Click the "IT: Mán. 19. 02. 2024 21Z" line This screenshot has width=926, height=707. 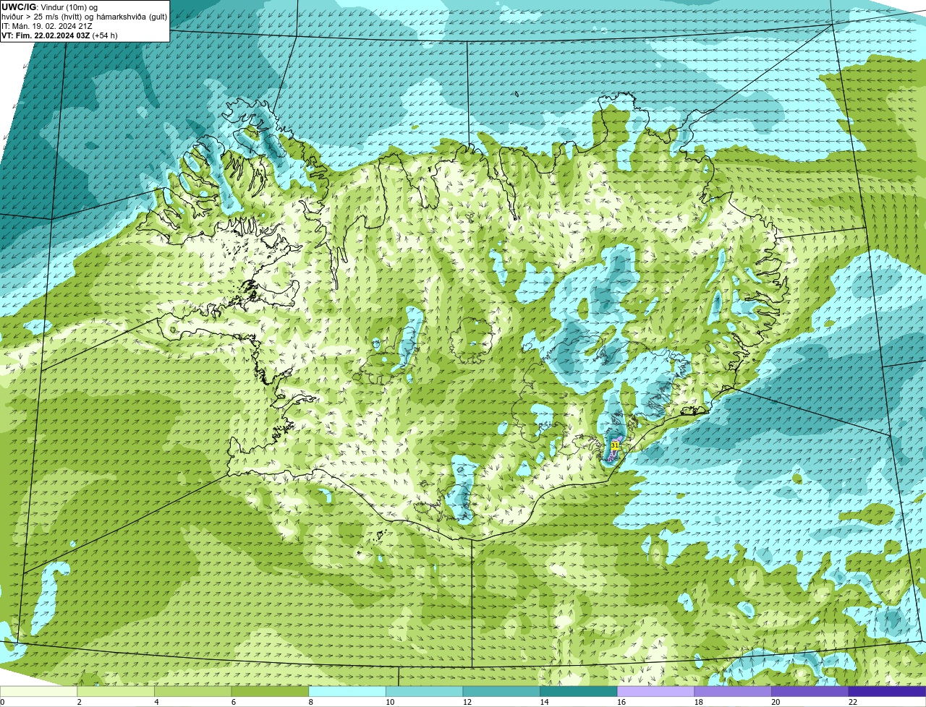pos(47,26)
